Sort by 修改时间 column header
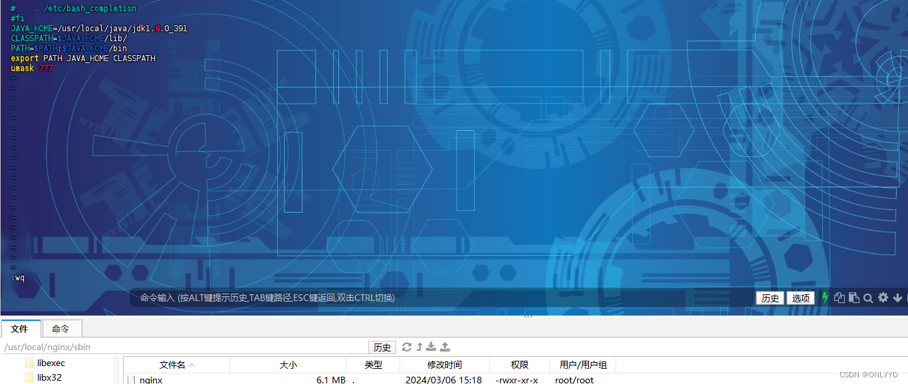Screen dimensions: 908x384 (445, 365)
